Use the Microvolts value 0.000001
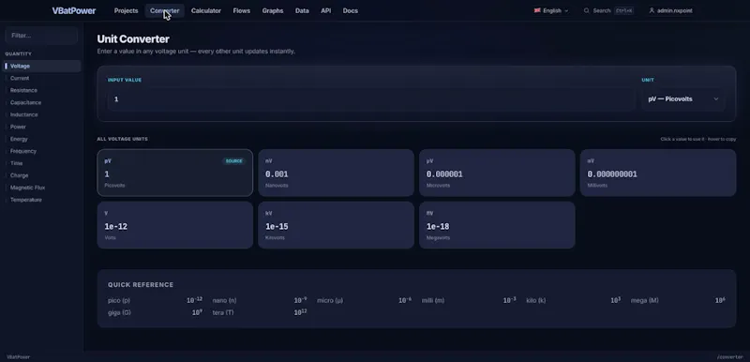The width and height of the screenshot is (750, 362). click(444, 174)
